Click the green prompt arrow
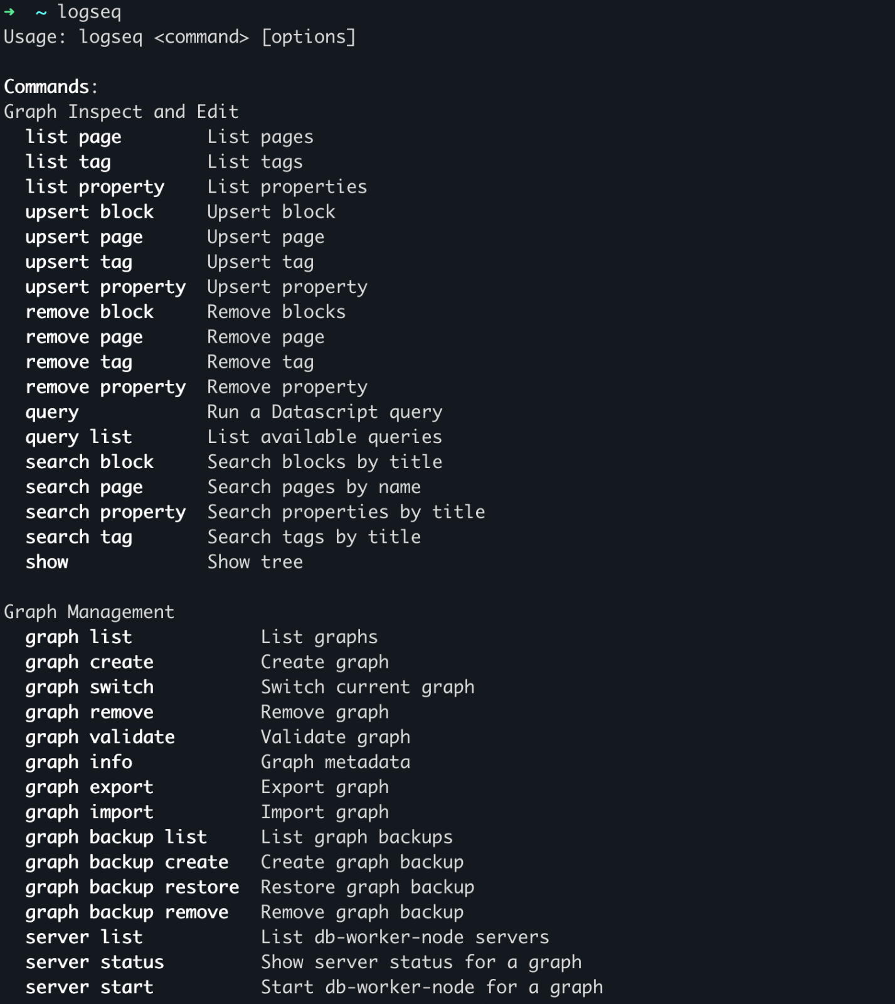895x1004 pixels. (9, 12)
